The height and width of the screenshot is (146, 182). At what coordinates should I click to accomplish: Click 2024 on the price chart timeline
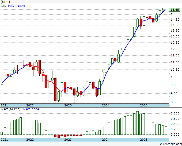point(106,105)
